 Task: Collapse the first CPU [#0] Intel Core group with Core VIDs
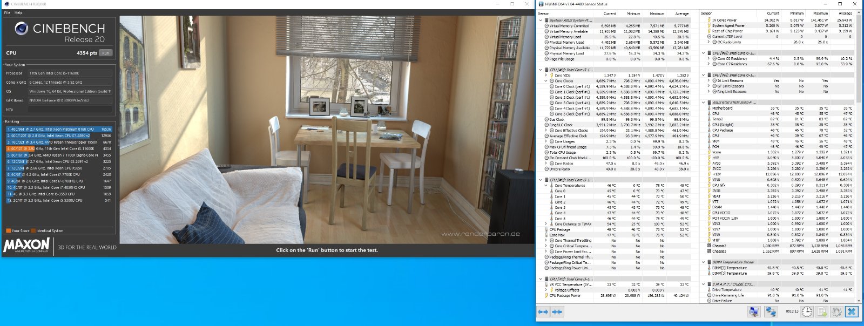coord(541,70)
